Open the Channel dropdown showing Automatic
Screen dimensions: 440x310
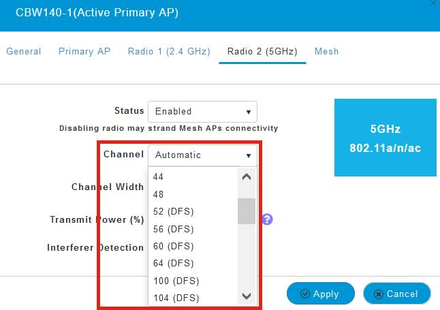click(202, 155)
